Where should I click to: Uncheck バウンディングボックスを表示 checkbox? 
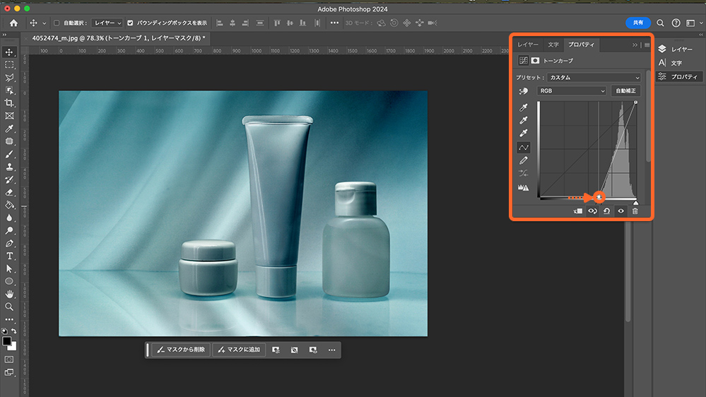(x=130, y=23)
